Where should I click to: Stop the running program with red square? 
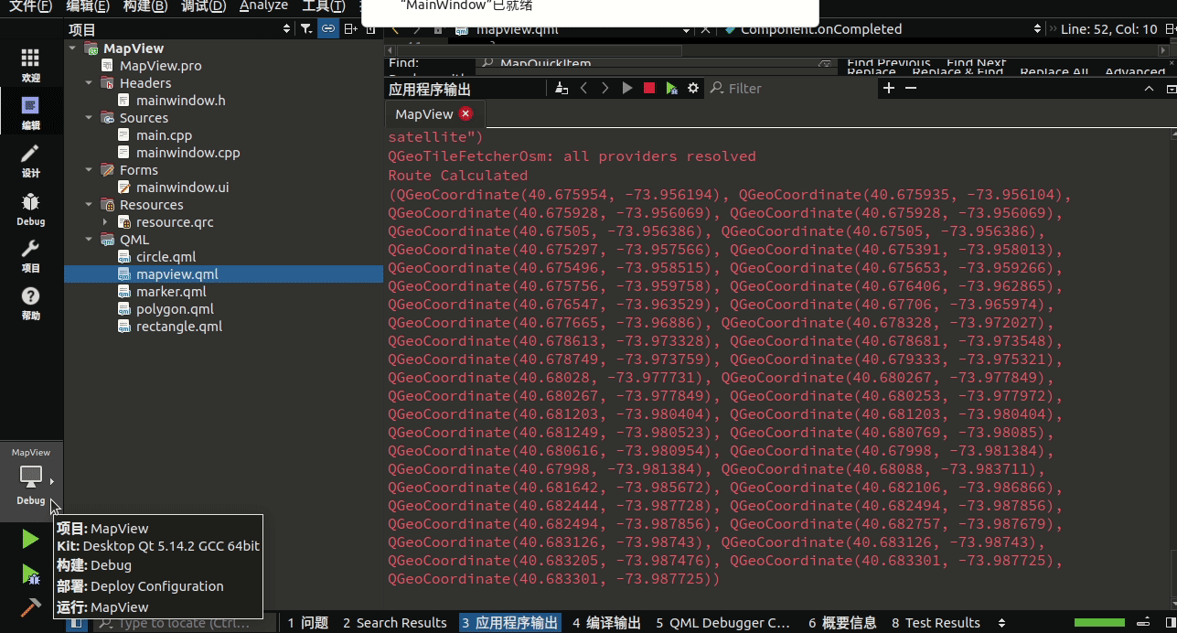click(x=649, y=88)
